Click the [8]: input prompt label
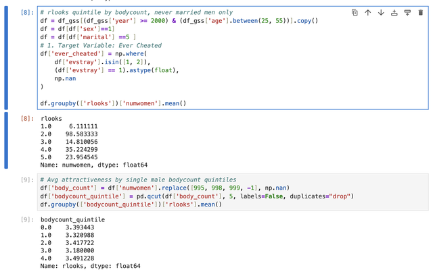Viewport: 433px width, 274px height. (x=27, y=12)
